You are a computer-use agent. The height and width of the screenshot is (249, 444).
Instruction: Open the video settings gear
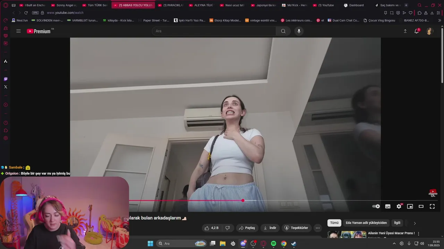pyautogui.click(x=399, y=206)
